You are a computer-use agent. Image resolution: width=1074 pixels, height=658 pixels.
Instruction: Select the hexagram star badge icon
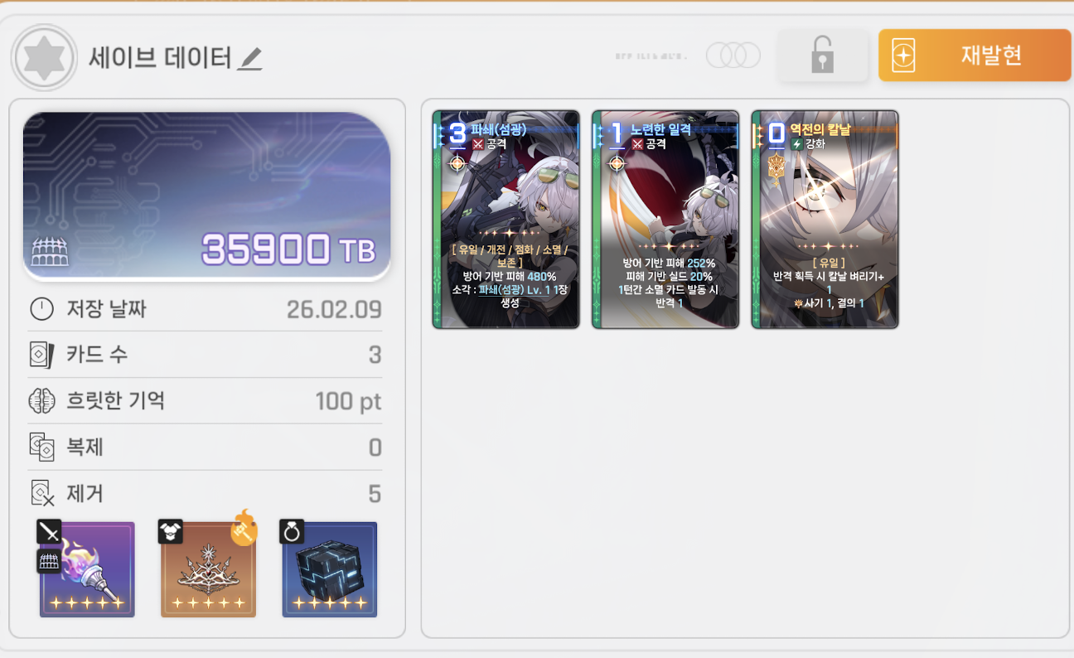click(x=44, y=57)
